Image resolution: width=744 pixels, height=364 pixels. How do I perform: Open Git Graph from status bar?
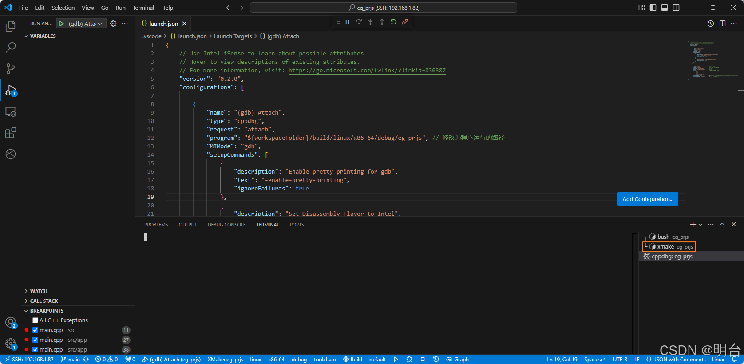(x=457, y=360)
